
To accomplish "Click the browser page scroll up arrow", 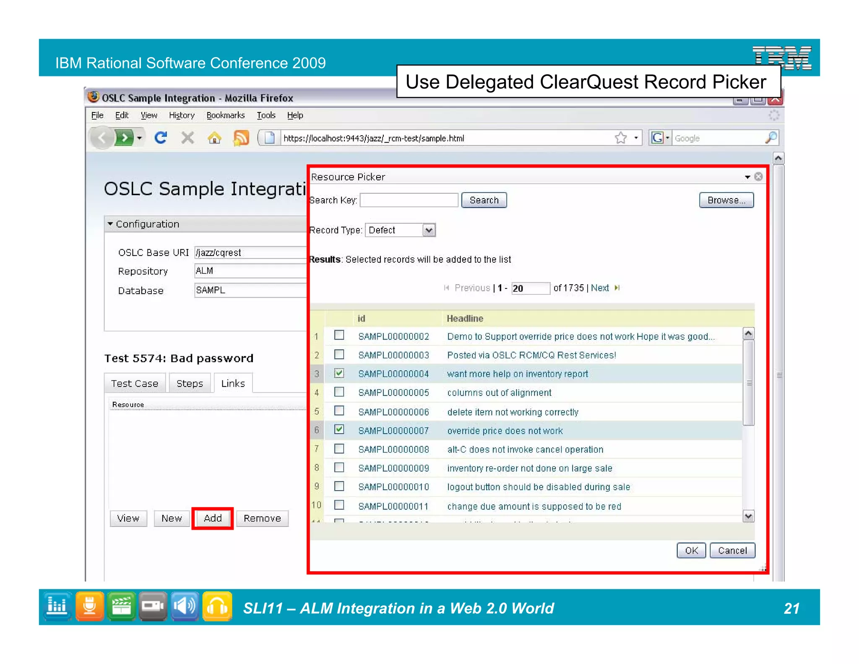I will coord(778,159).
